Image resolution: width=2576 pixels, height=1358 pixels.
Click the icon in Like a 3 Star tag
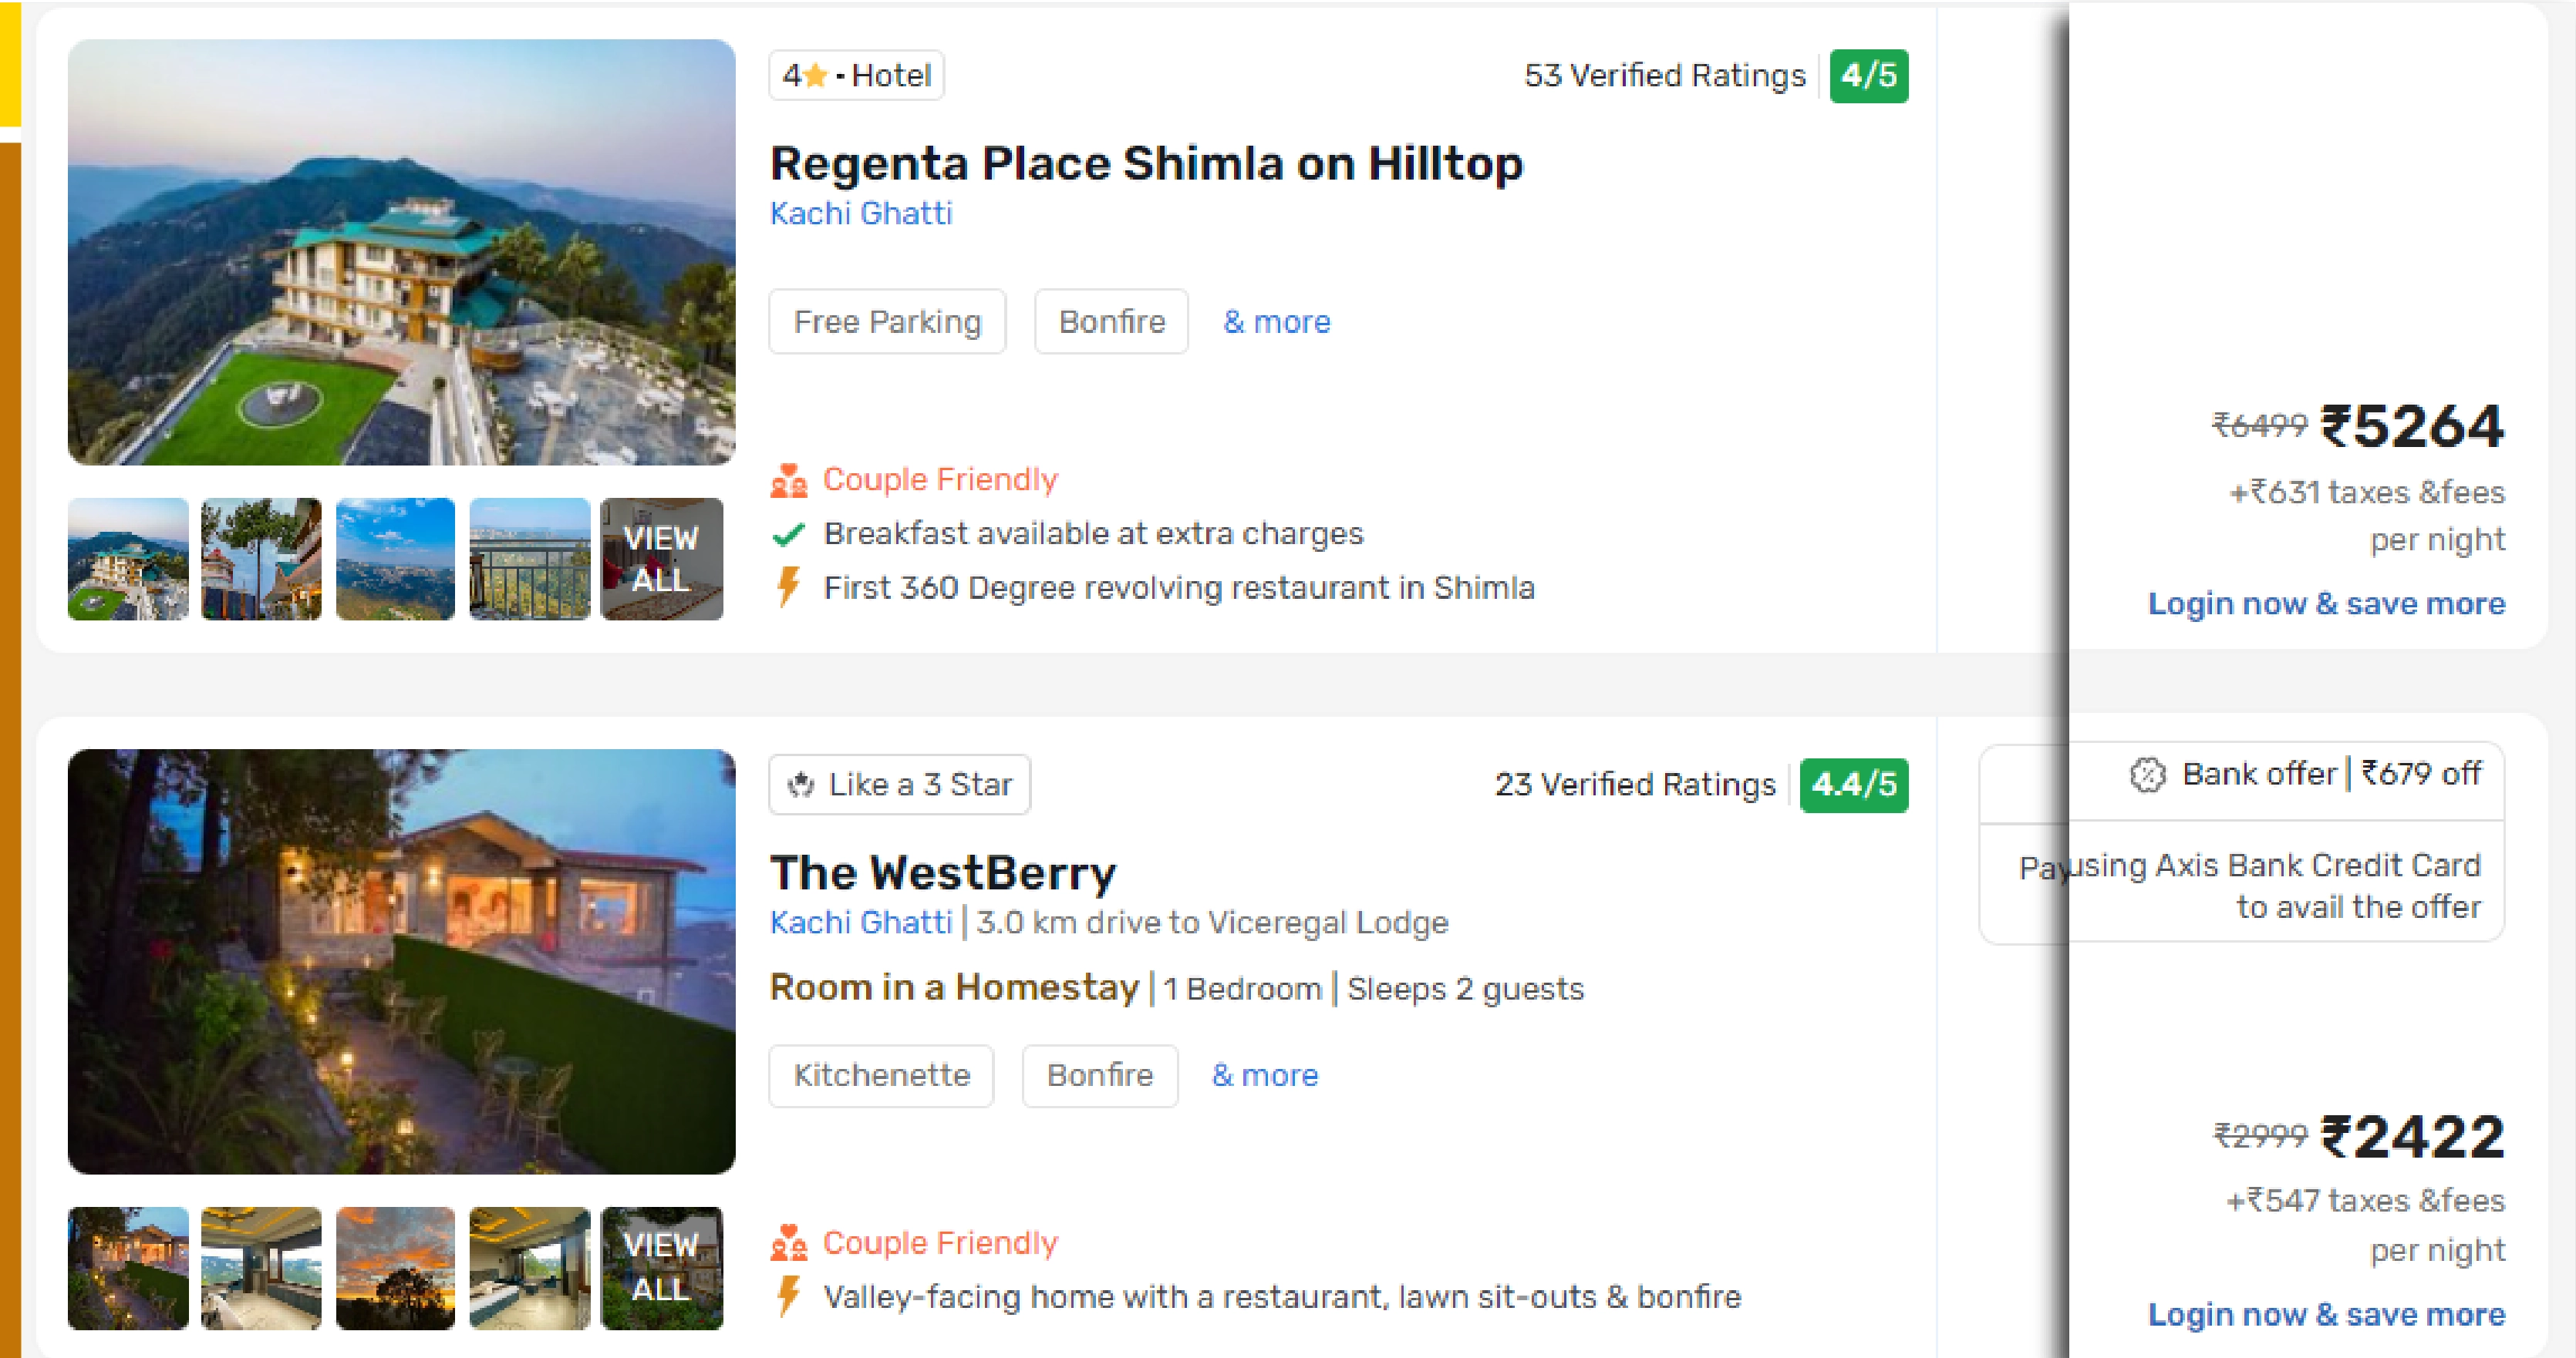pyautogui.click(x=801, y=785)
